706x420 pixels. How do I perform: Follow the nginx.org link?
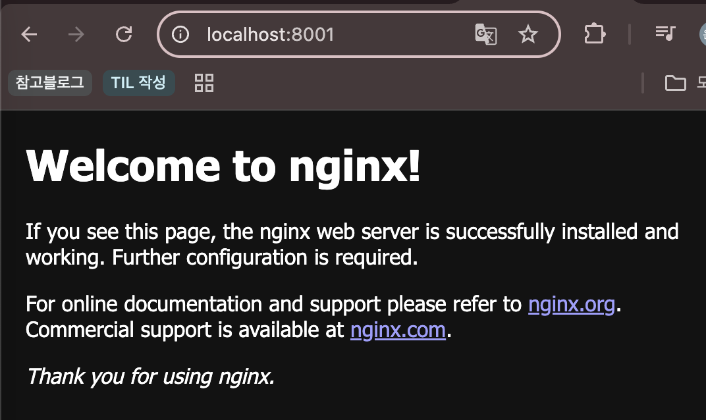(x=572, y=305)
